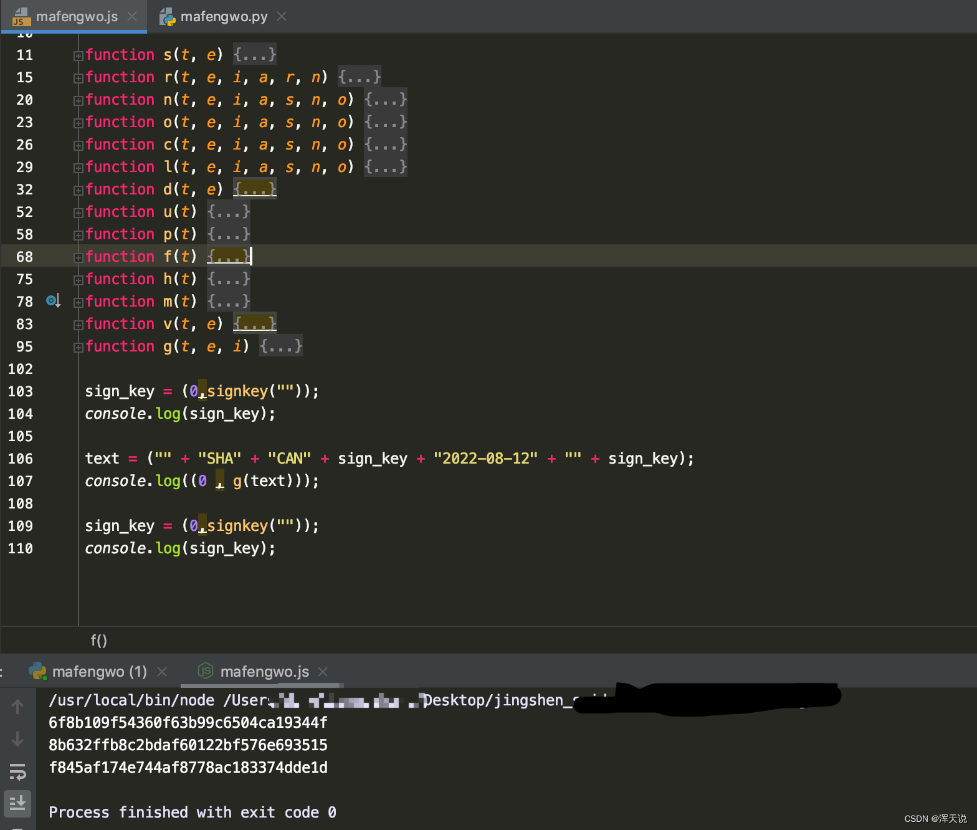Screen dimensions: 977x830
Task: Close the mafengwo.js run tab
Action: (323, 671)
